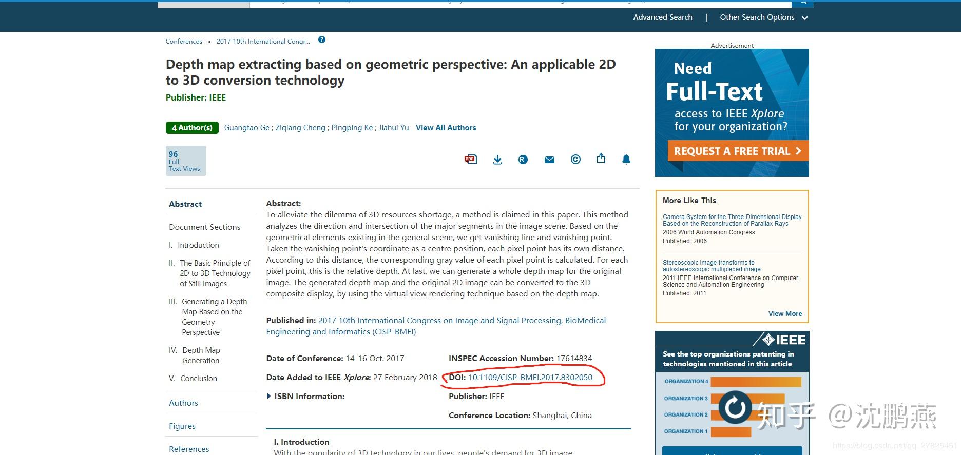Screen dimensions: 961x455
Task: Open author Guangtao Ge profile
Action: point(246,128)
